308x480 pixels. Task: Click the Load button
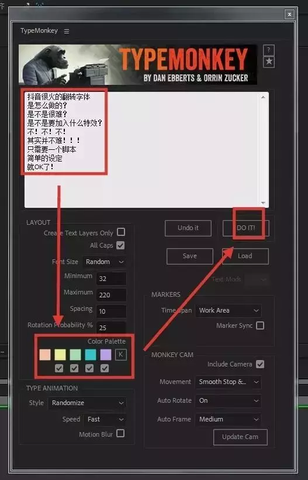245,256
